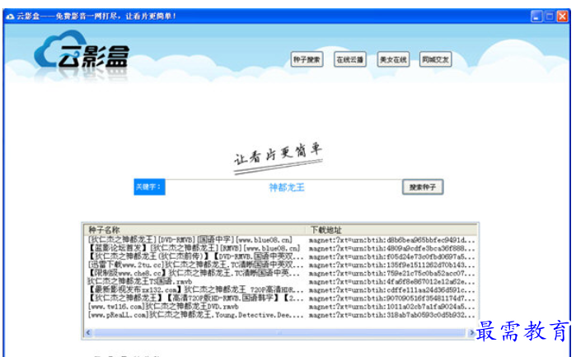This screenshot has height=357, width=576.
Task: Click the cloud icon in title bar
Action: point(10,16)
